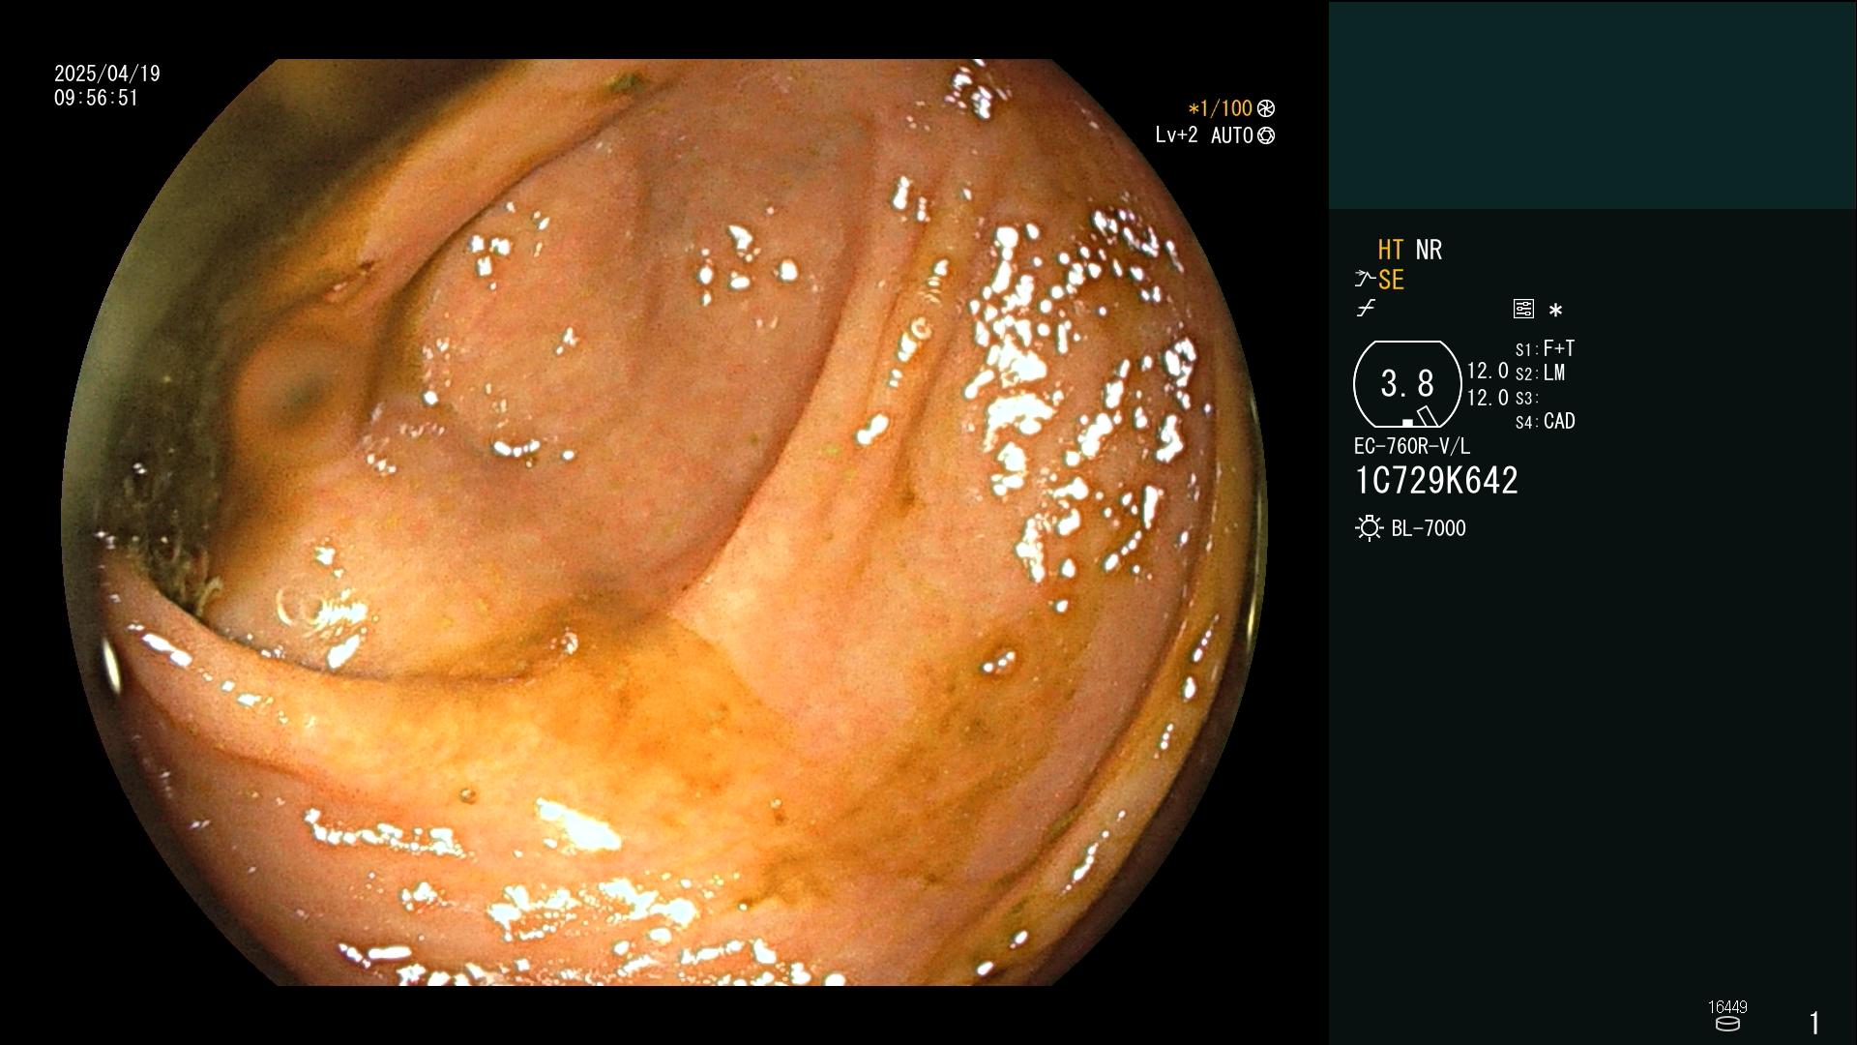Click the Lv+2 brightness level text
This screenshot has height=1045, width=1857.
[1176, 135]
